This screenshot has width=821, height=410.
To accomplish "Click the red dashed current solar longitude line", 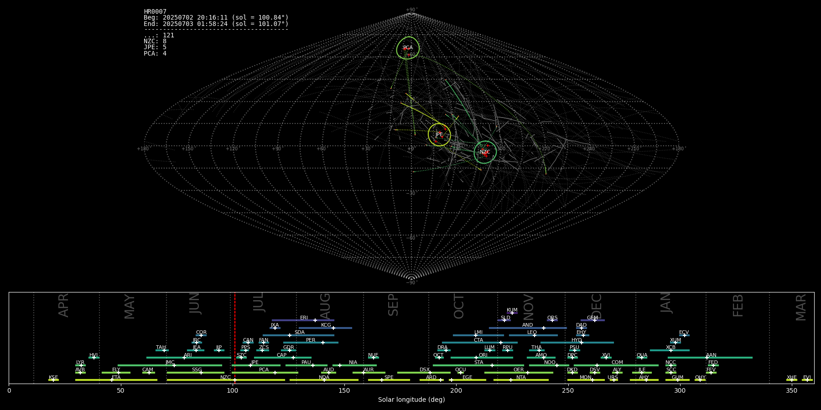I will point(235,338).
